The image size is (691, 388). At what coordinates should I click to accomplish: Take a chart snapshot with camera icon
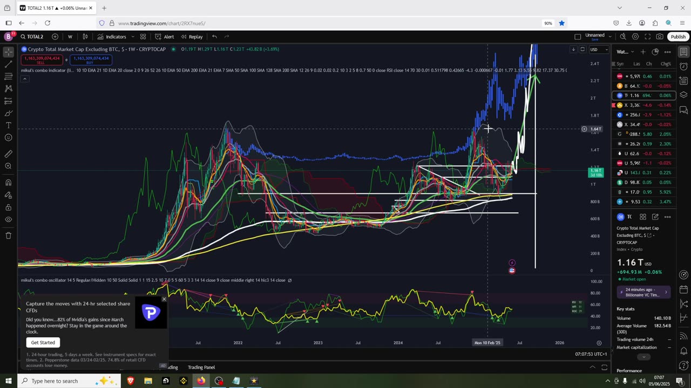click(x=660, y=37)
